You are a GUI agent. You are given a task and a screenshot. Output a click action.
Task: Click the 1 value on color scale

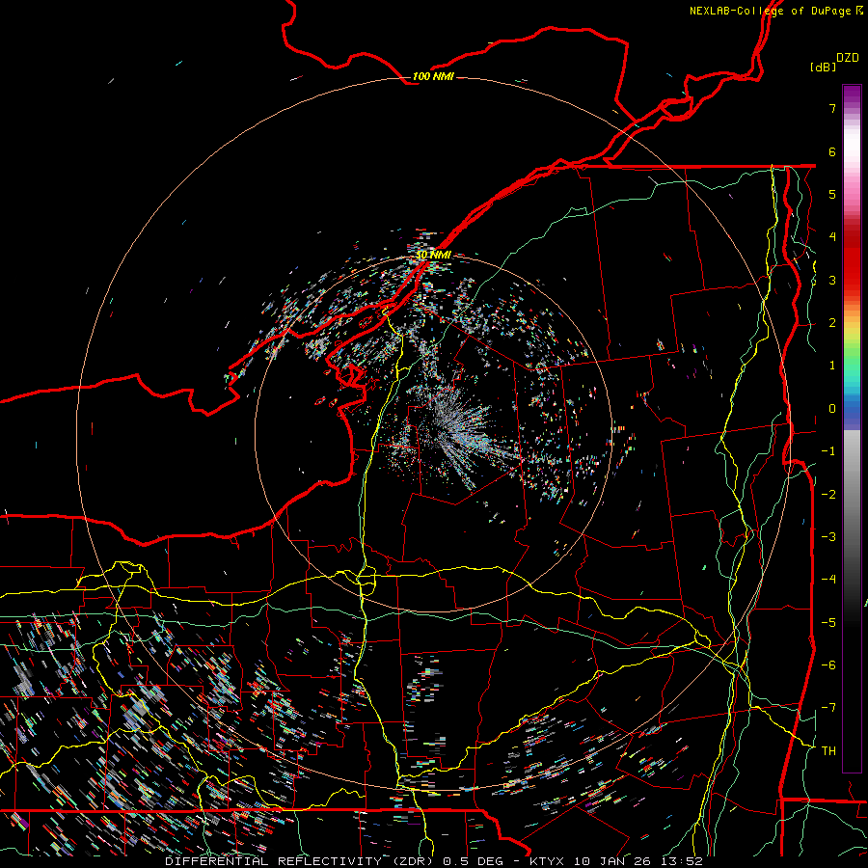832,366
